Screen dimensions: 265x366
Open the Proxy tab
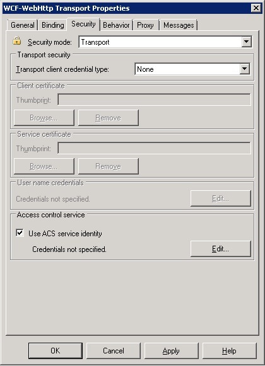point(145,25)
